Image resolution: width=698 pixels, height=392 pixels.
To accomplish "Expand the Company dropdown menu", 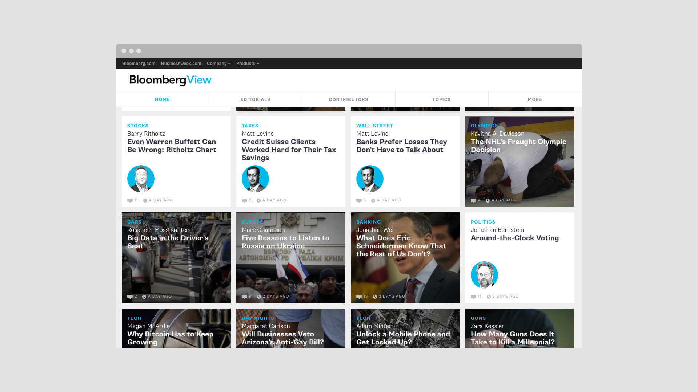I will pos(218,64).
